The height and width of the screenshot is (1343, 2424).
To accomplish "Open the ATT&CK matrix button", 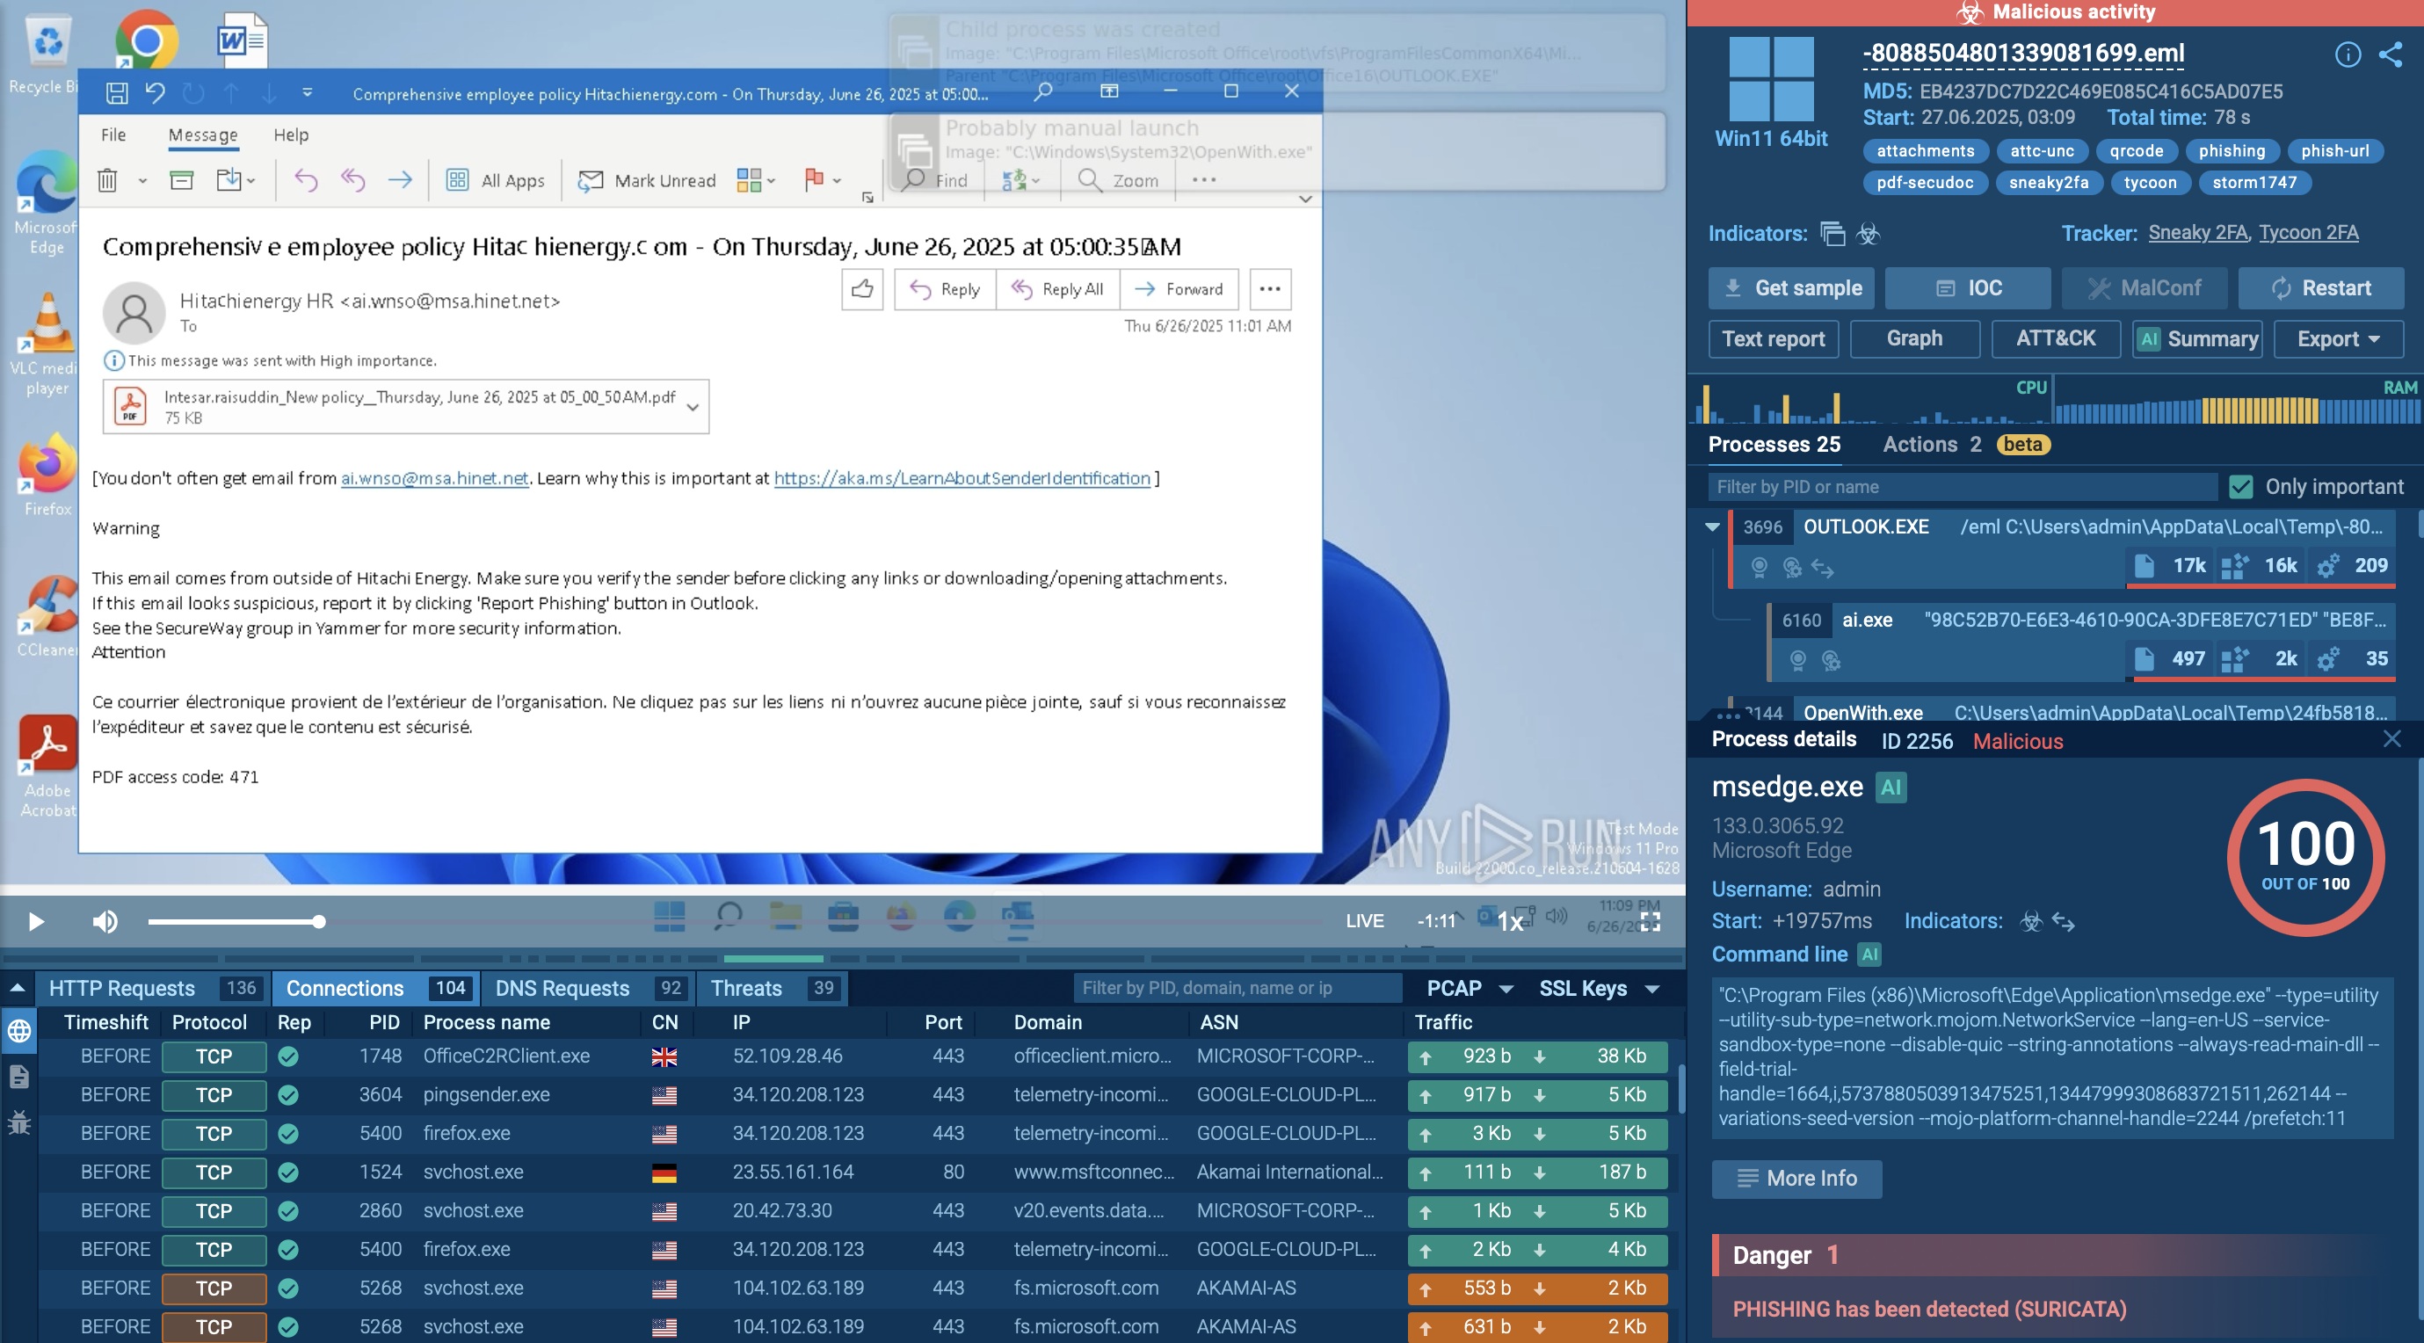I will [2055, 338].
